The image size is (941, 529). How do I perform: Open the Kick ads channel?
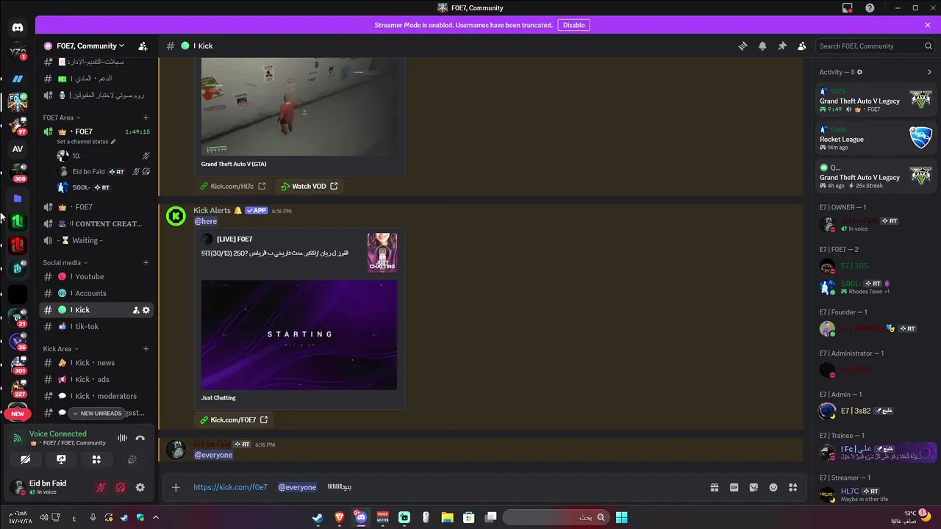point(97,380)
